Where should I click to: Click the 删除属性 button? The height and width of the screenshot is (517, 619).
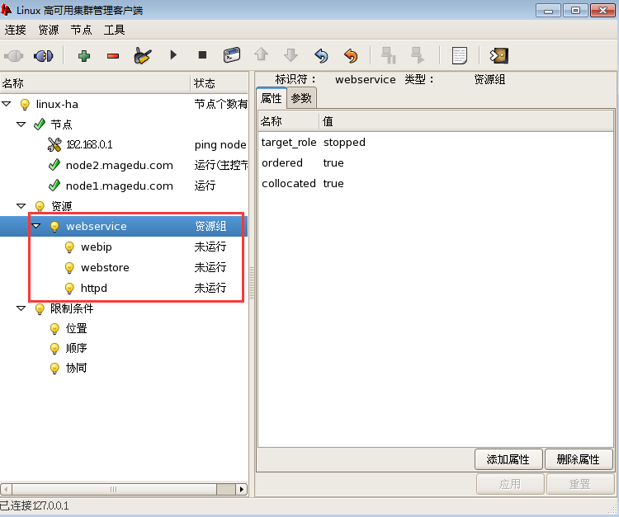point(579,458)
